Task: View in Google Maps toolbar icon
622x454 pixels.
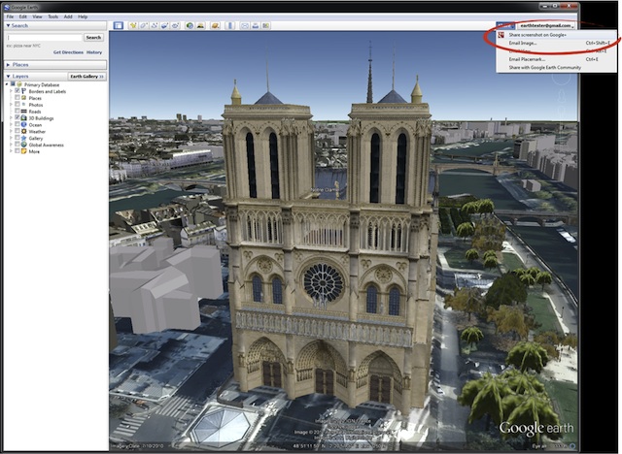Action: pyautogui.click(x=265, y=25)
